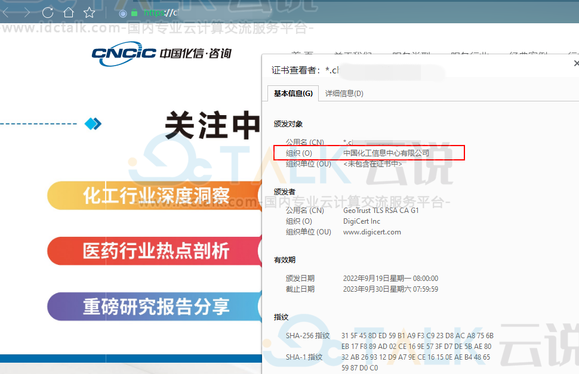Screen dimensions: 579x374
Task: Click the 有效期 section heading
Action: (284, 260)
